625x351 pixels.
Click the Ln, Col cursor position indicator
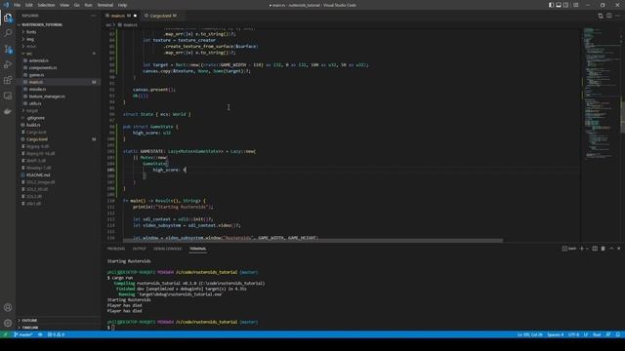coord(529,334)
